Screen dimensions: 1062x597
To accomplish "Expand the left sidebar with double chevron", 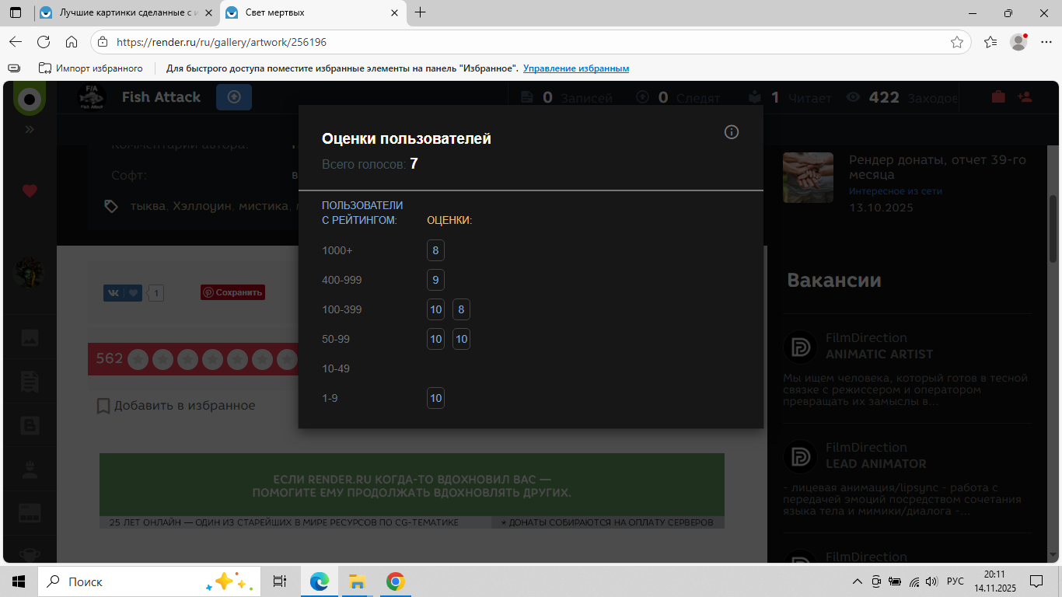I will coord(30,129).
